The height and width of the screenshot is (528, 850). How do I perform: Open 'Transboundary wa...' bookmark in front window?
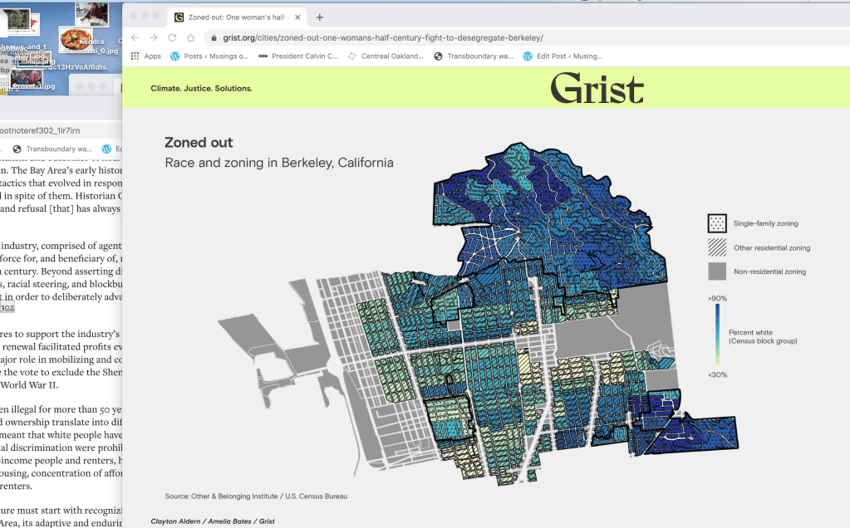click(x=474, y=56)
